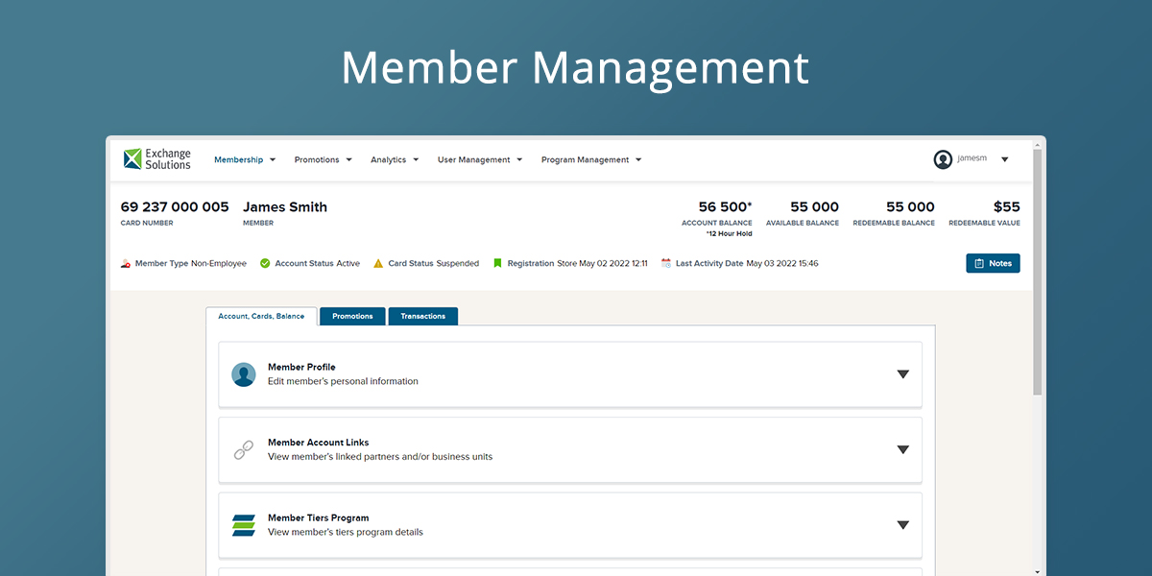Expand the Member Tiers Program section

902,525
